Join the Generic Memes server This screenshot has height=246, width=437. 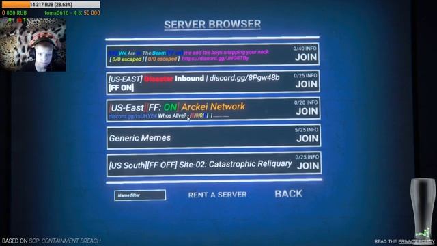click(x=307, y=139)
